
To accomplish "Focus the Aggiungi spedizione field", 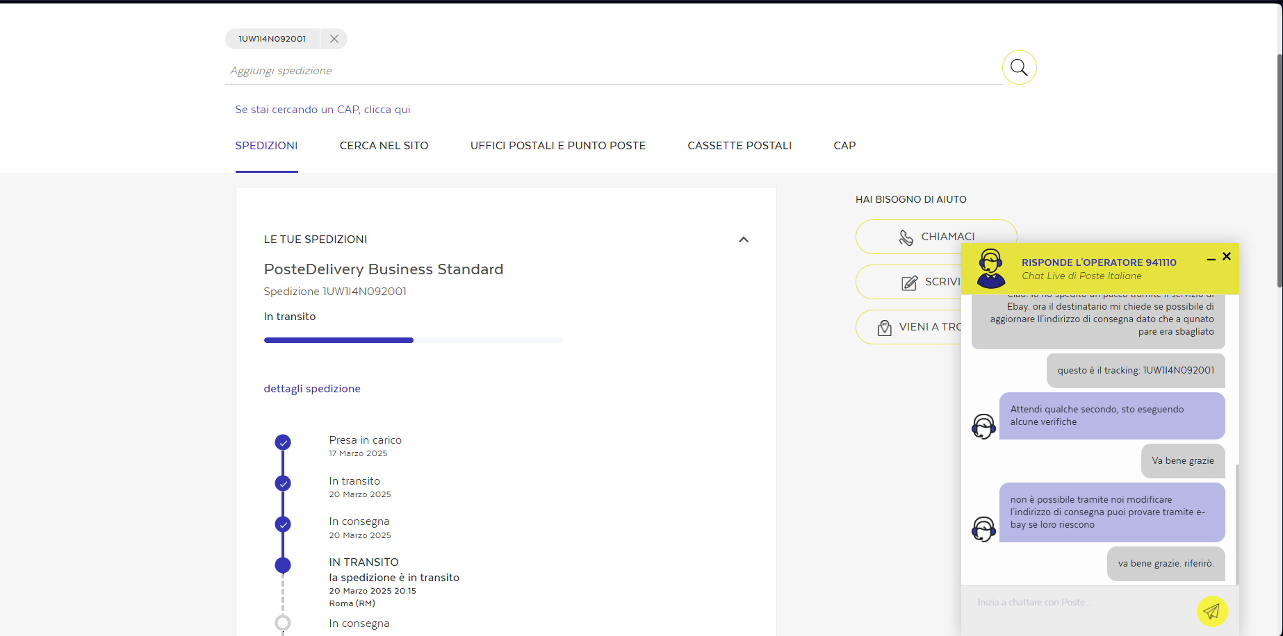I will 613,71.
